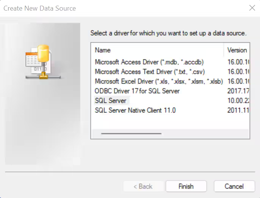The width and height of the screenshot is (260, 198).
Task: Click version 2011.11 of Native Client
Action: 238,110
